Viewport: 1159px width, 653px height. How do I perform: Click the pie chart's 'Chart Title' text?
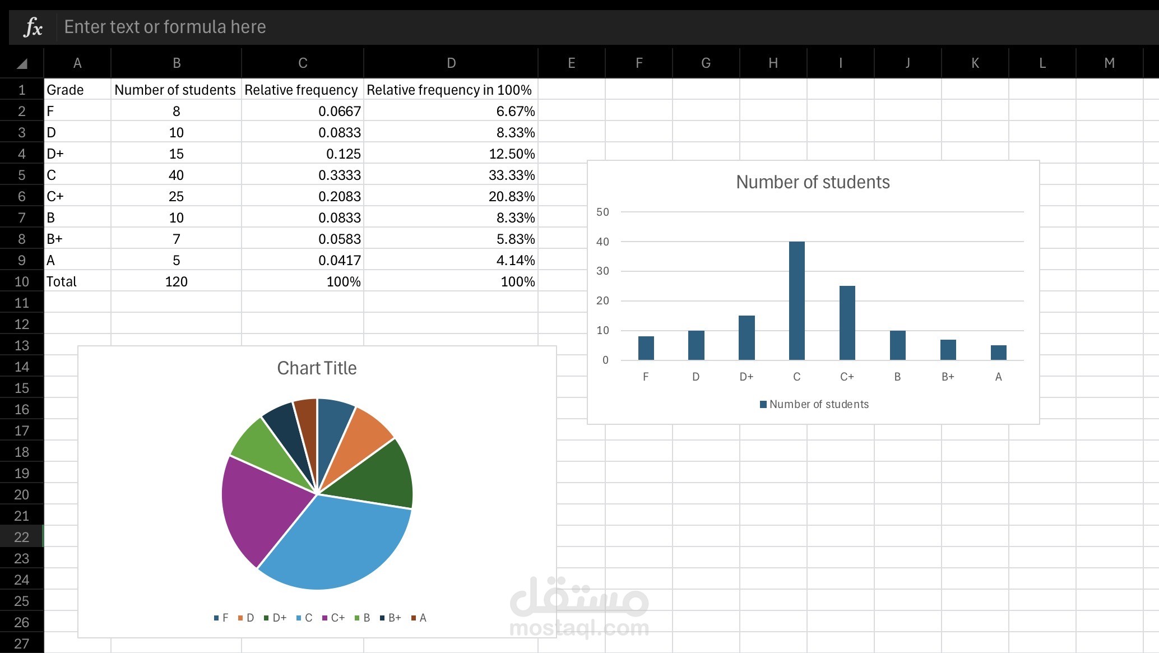pos(317,368)
